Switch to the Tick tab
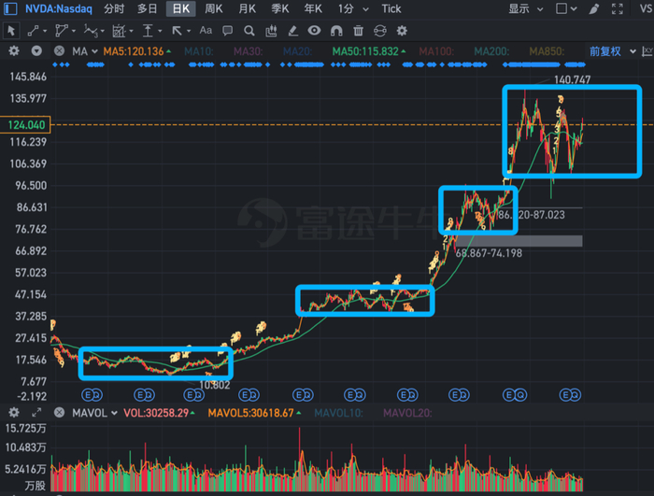Screen dimensions: 654x496 [391, 8]
